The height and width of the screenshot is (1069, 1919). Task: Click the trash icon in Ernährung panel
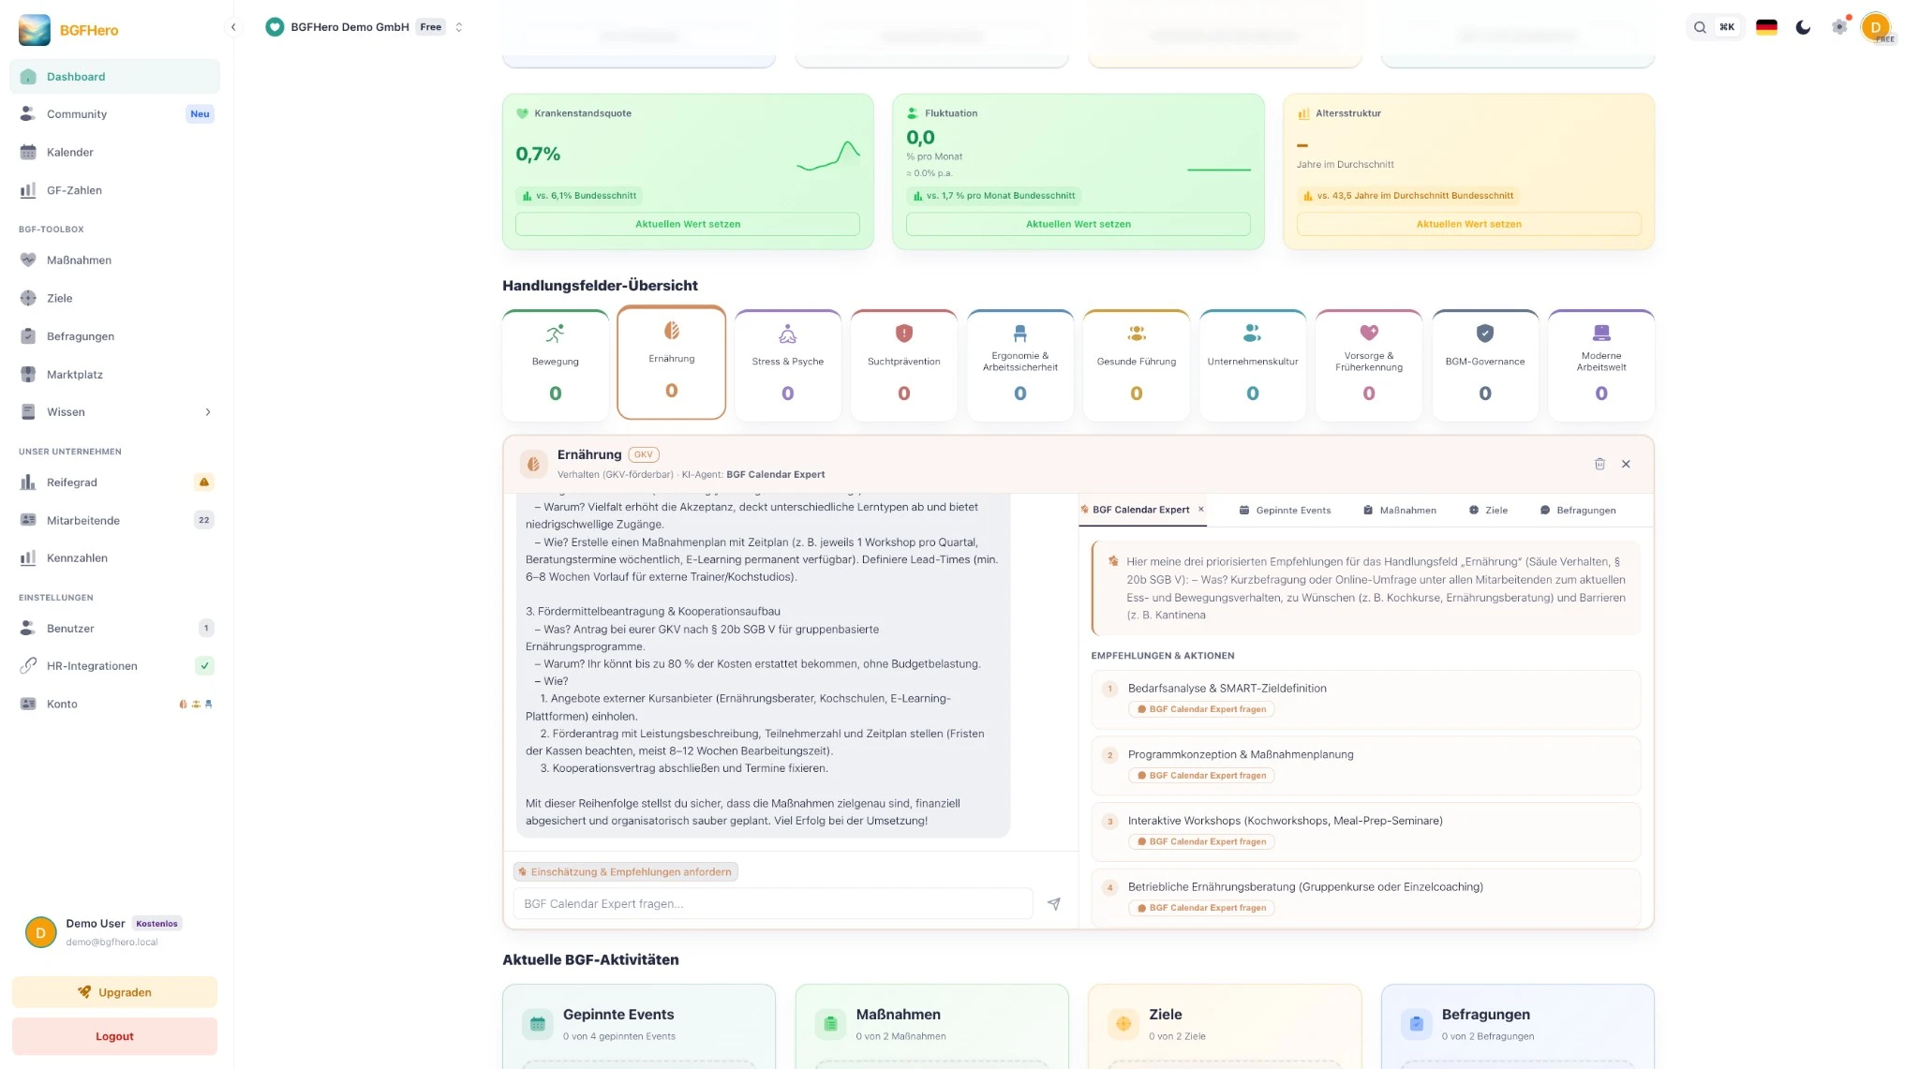coord(1599,464)
